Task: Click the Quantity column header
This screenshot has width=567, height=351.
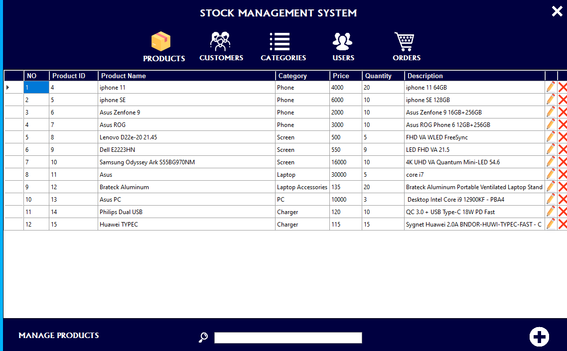Action: pyautogui.click(x=383, y=76)
